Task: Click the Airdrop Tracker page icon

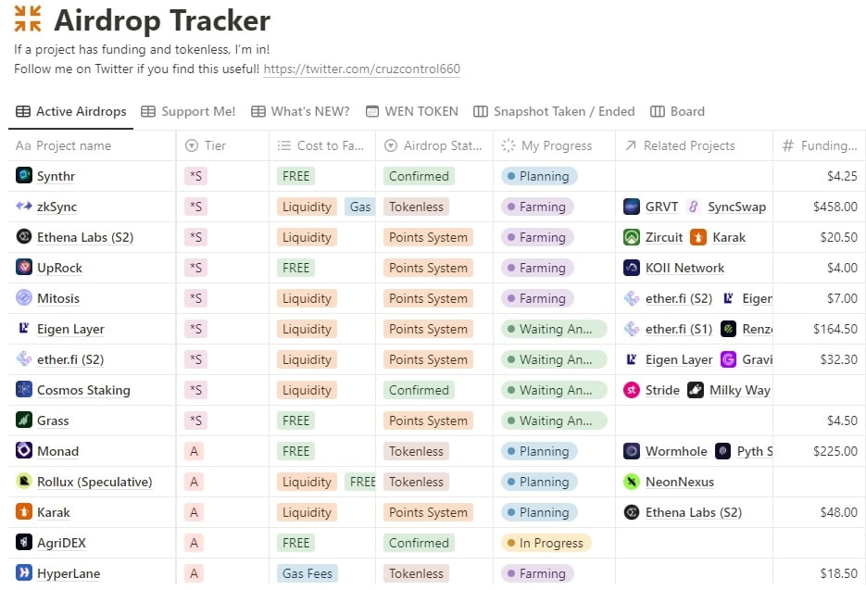Action: click(x=28, y=19)
